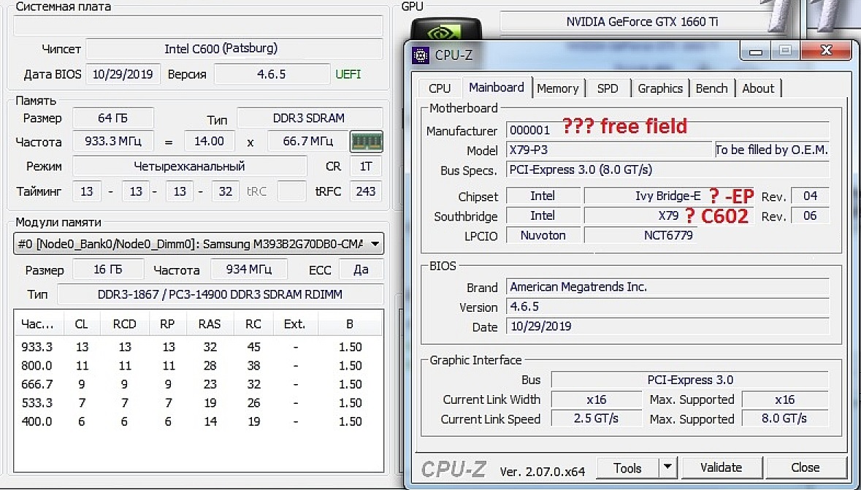Screen dimensions: 861x490
Task: Click Bus Specs value PCI-Express 3.0 (8.0 GT/s)
Action: pyautogui.click(x=667, y=169)
